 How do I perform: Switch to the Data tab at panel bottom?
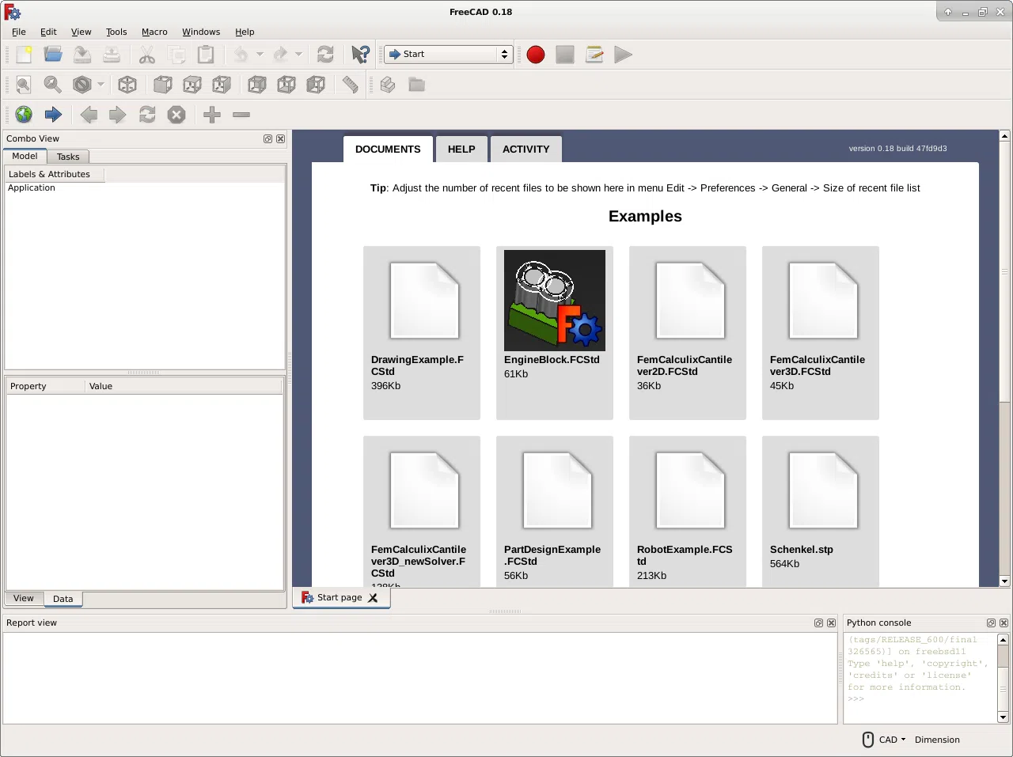[63, 599]
